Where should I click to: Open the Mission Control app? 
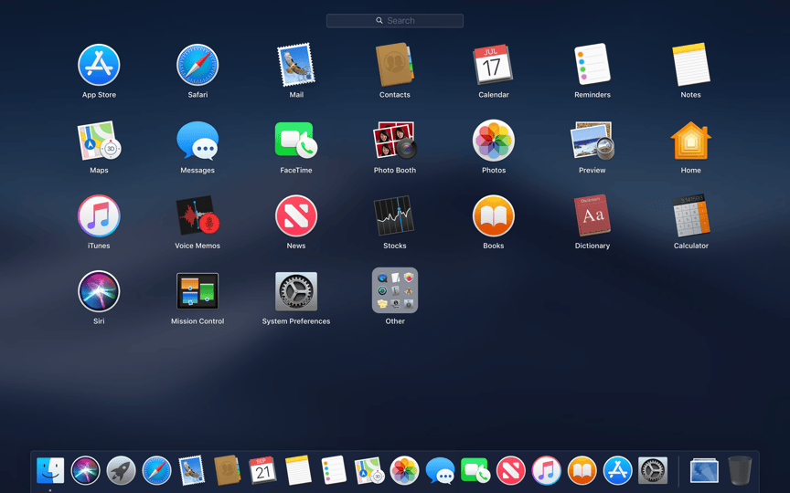[x=197, y=291]
